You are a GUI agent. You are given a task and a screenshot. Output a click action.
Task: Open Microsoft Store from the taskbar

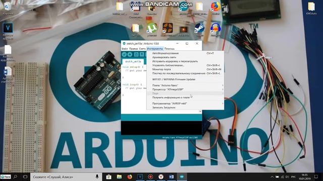pyautogui.click(x=109, y=176)
